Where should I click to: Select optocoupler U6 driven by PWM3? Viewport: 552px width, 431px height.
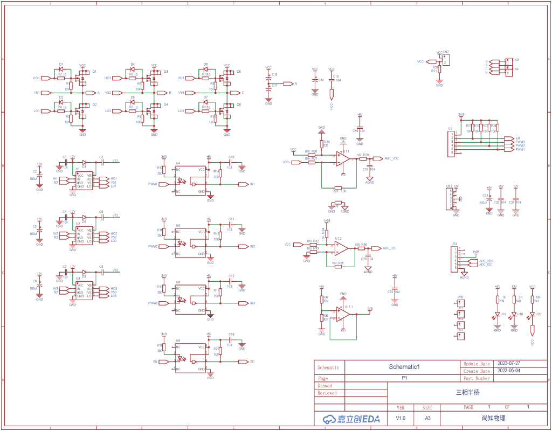pyautogui.click(x=190, y=300)
